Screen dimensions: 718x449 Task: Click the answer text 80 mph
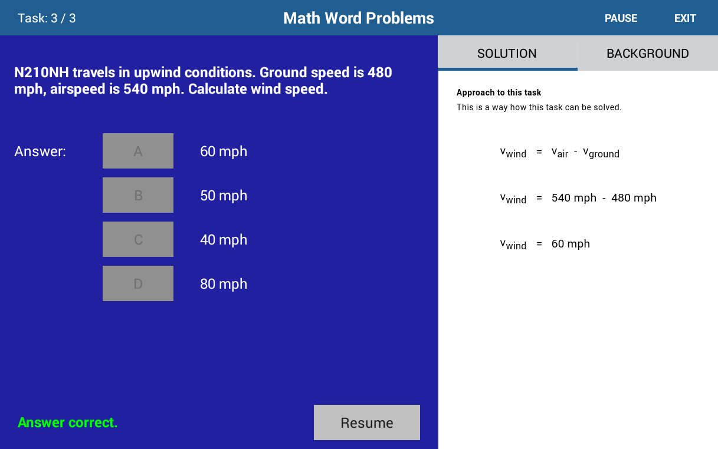tap(224, 284)
